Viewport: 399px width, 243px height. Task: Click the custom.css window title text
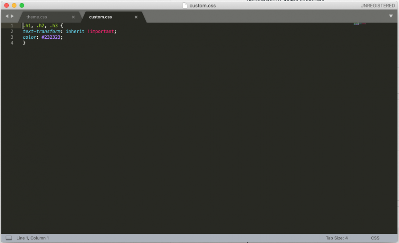203,6
